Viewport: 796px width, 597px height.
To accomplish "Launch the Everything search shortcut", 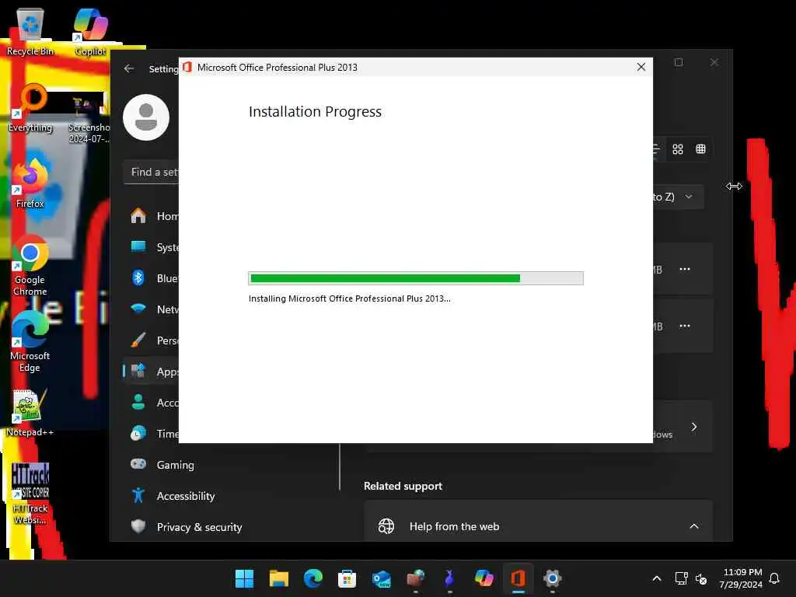I will pyautogui.click(x=30, y=107).
